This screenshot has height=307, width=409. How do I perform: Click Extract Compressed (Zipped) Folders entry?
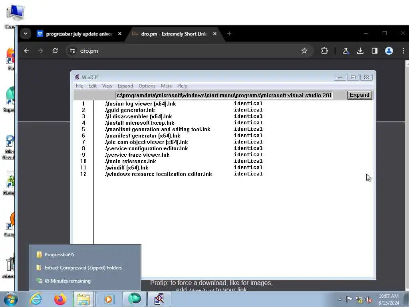[85, 267]
